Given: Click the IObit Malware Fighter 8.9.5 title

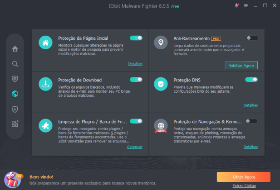Looking at the screenshot, I should (x=139, y=6).
